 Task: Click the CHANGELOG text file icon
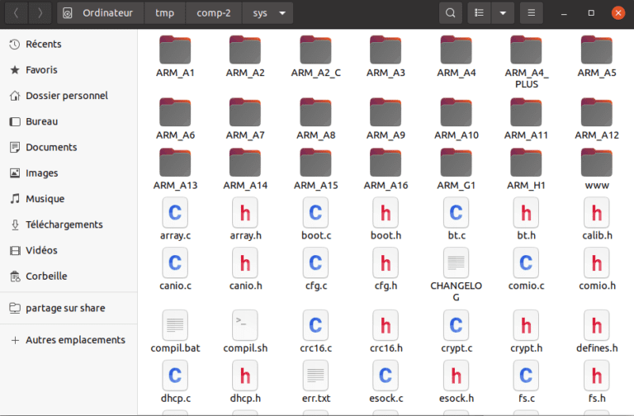456,262
